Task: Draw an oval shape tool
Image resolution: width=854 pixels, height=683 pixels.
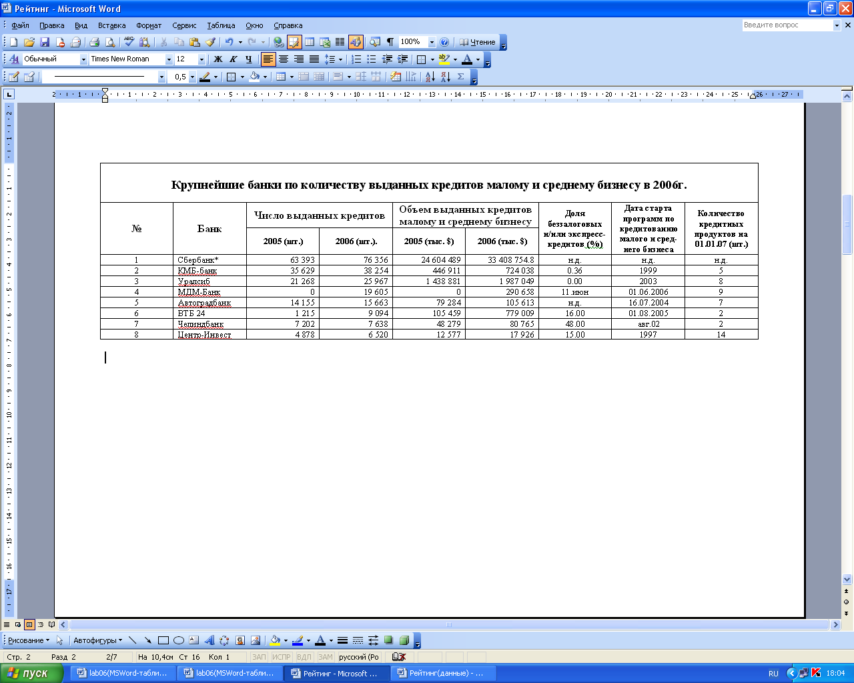Action: coord(178,640)
